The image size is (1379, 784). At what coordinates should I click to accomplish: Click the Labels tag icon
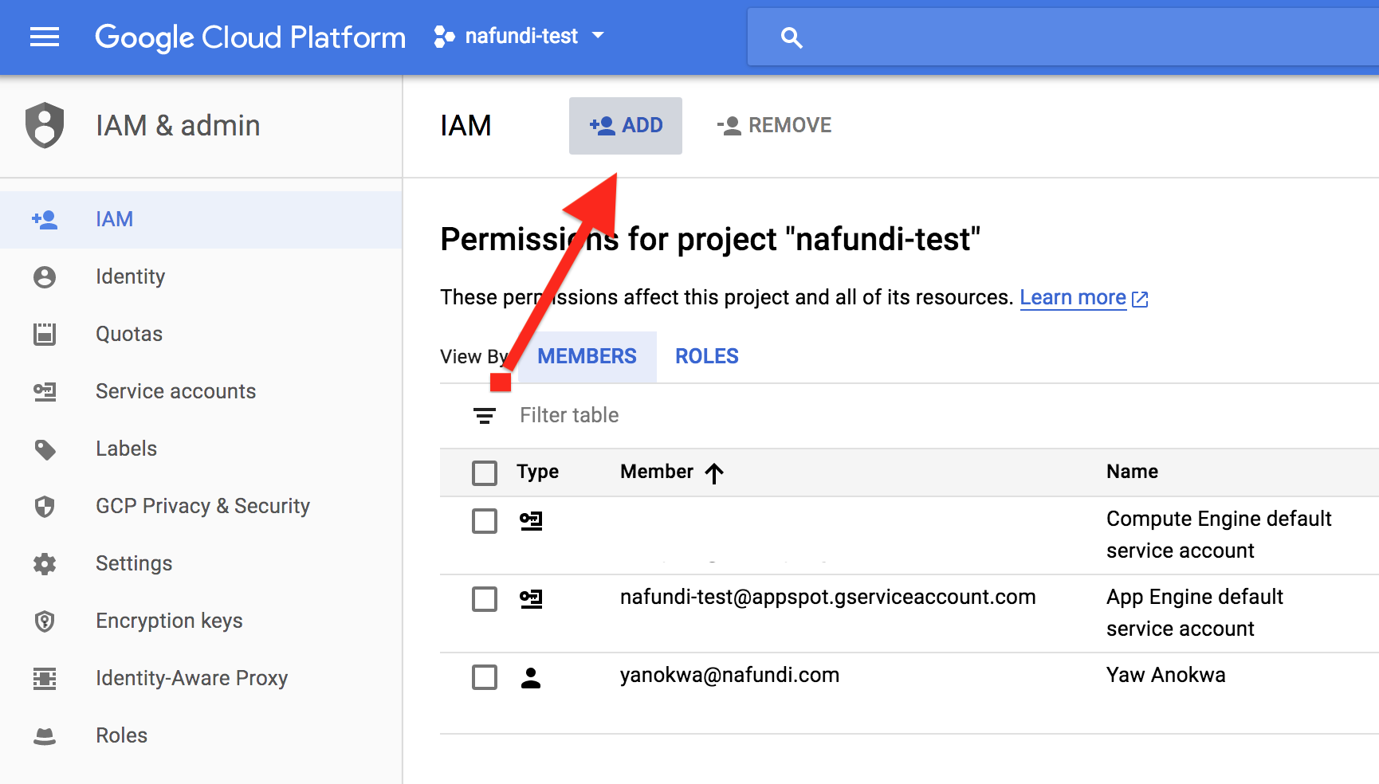pyautogui.click(x=45, y=449)
